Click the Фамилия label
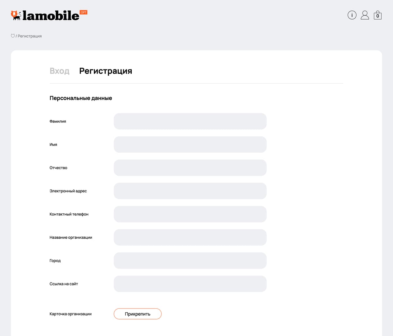Screen dimensions: 393x336 tap(58, 121)
